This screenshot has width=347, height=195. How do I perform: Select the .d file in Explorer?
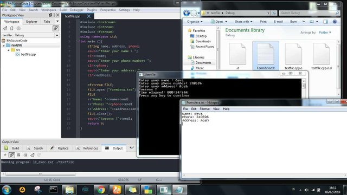(x=237, y=56)
